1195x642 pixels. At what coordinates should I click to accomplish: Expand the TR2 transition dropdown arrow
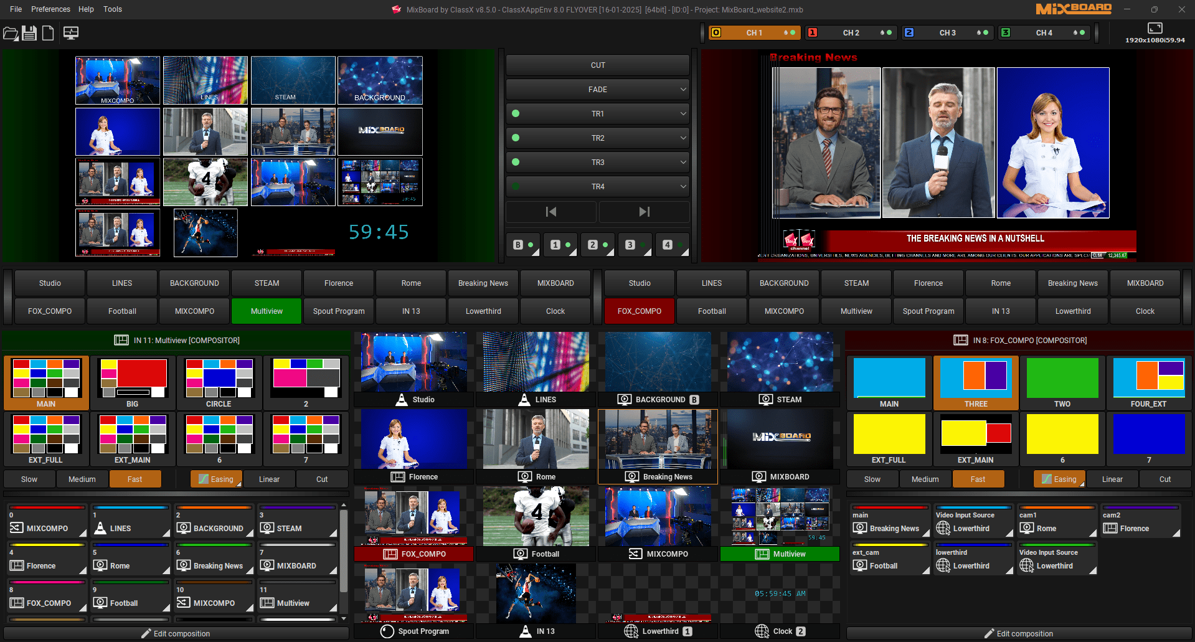tap(683, 138)
